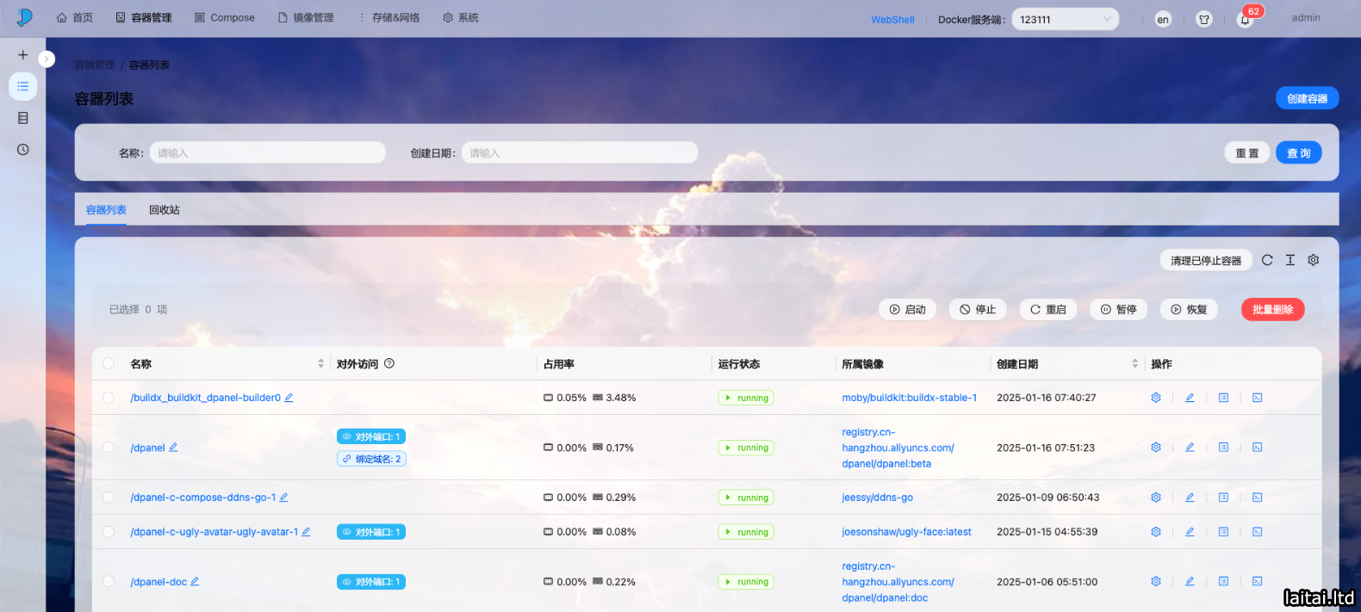Sort the table by the 创建日期 column arrows

click(x=1134, y=364)
